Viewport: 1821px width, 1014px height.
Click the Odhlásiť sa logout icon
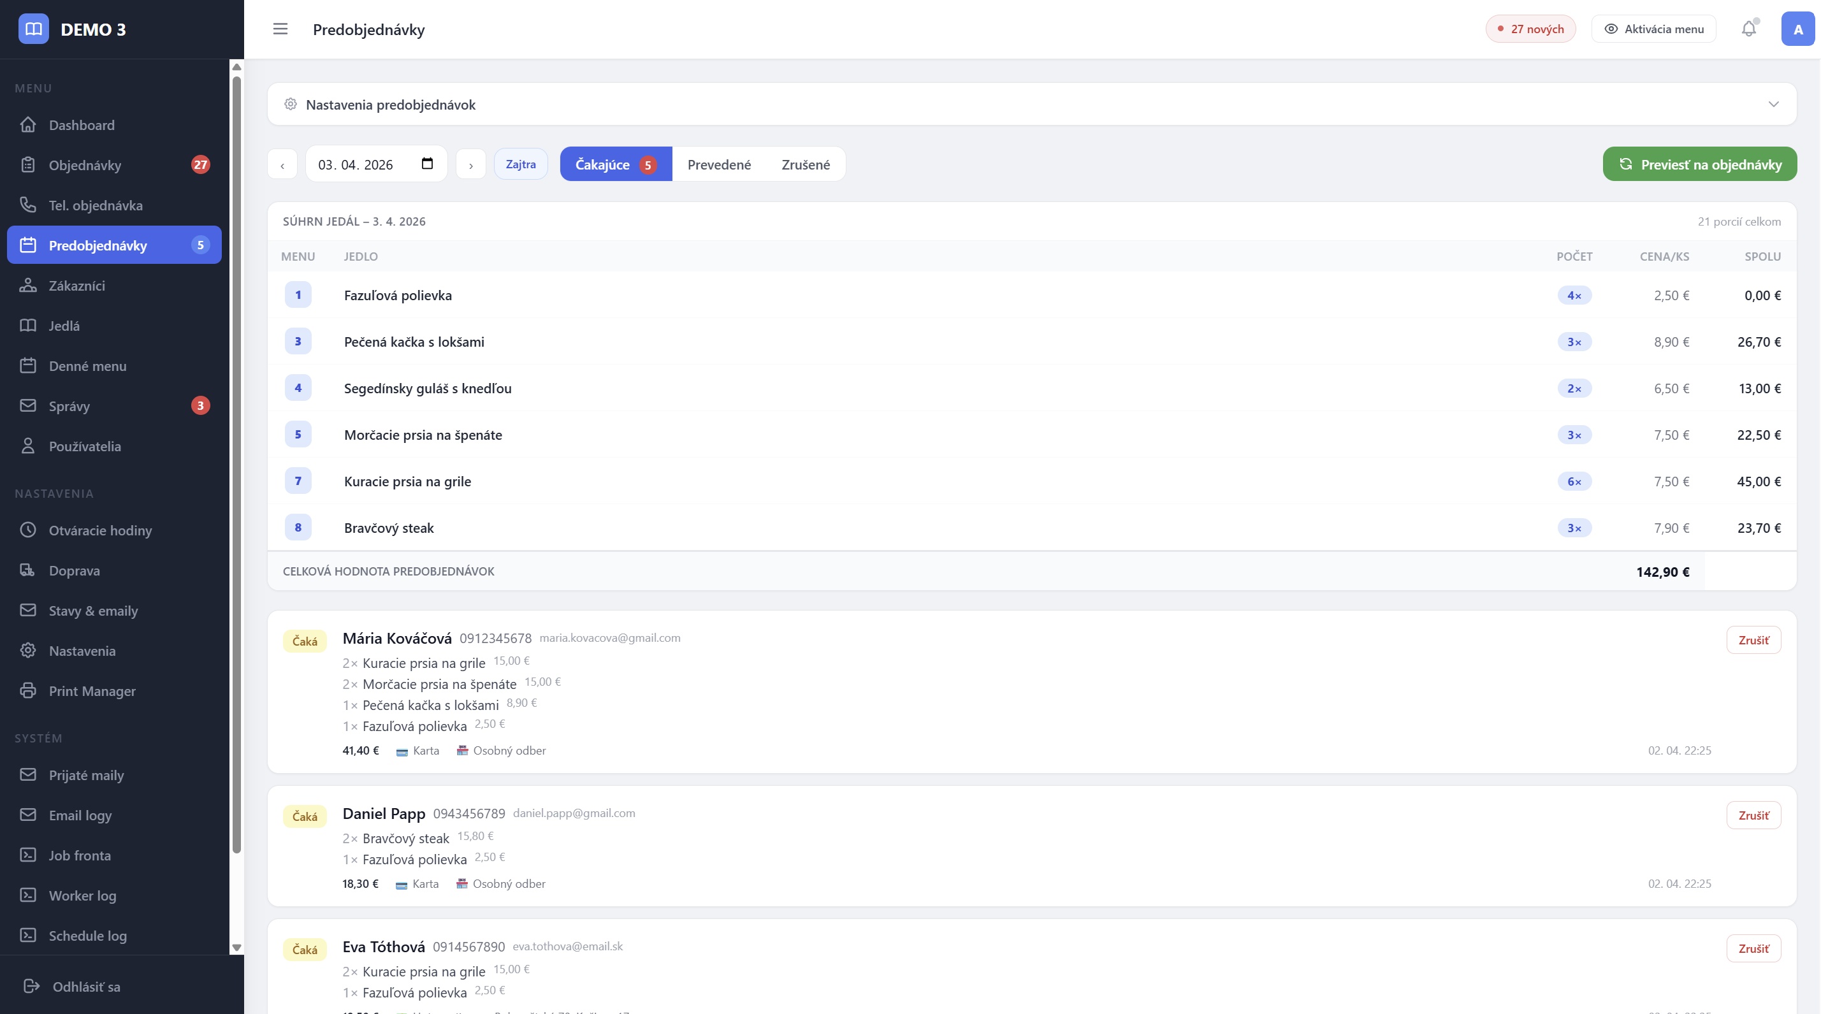pyautogui.click(x=31, y=987)
